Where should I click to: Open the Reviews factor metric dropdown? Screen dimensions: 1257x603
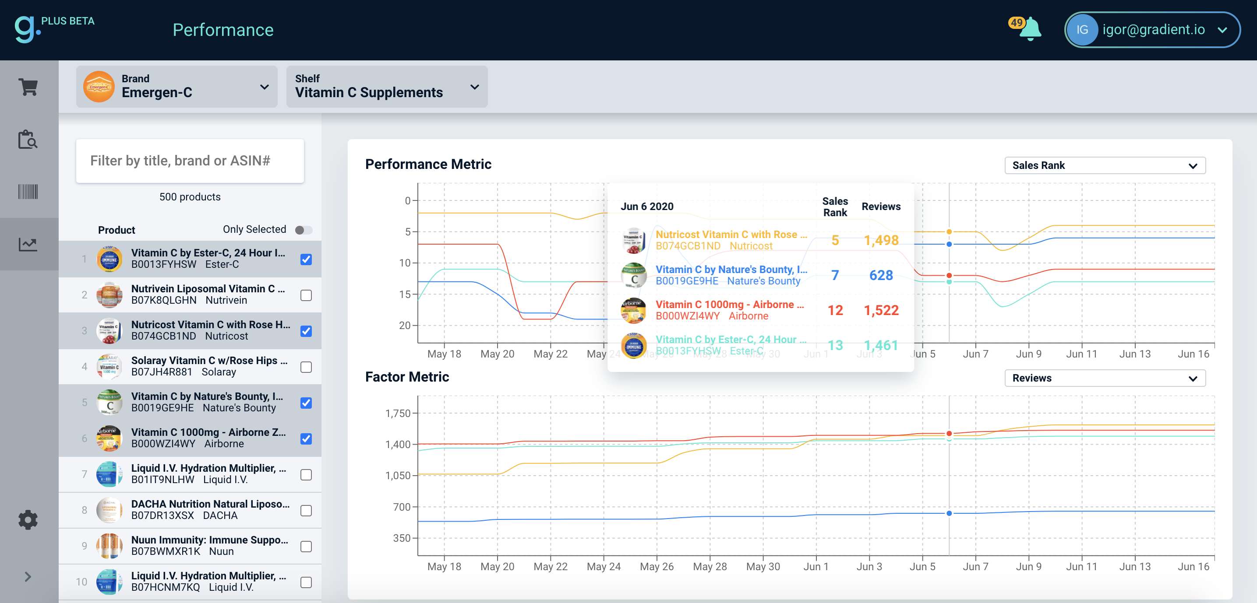(x=1105, y=378)
